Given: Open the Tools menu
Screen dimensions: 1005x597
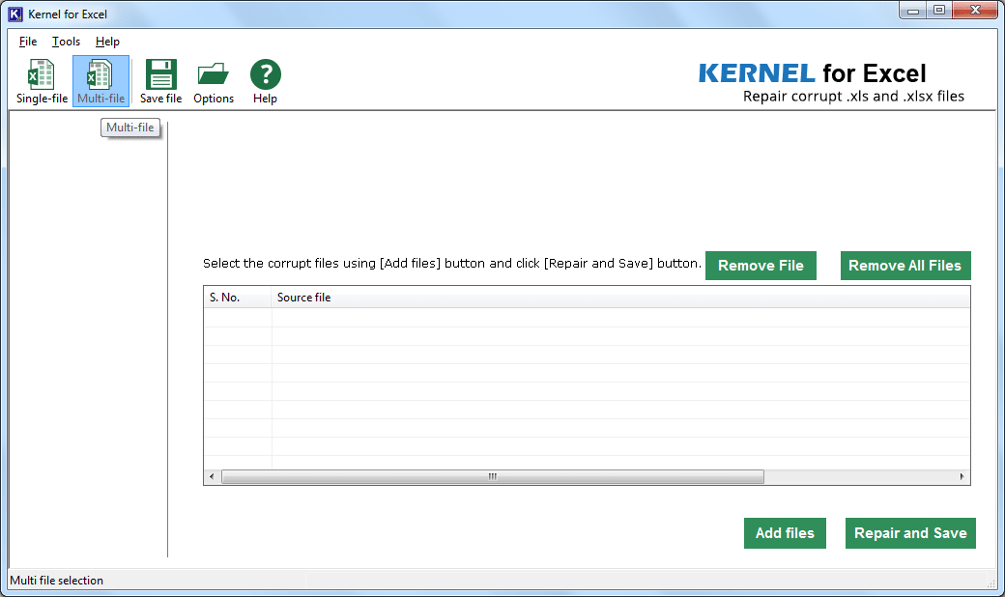Looking at the screenshot, I should (66, 42).
